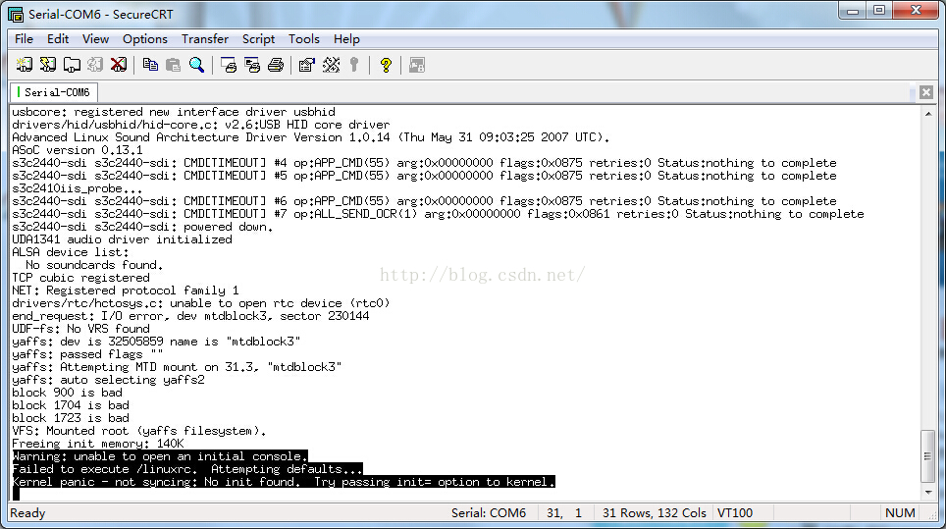This screenshot has width=946, height=529.
Task: Click the Copy toolbar icon
Action: (150, 65)
